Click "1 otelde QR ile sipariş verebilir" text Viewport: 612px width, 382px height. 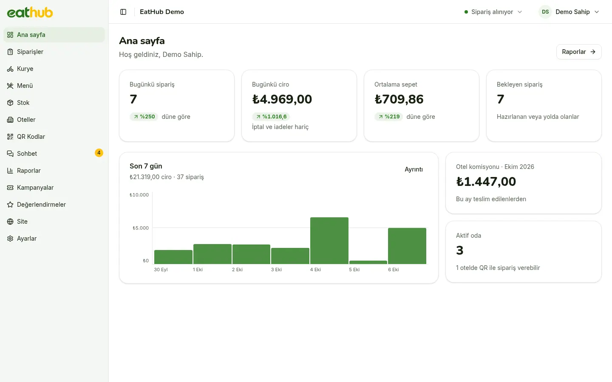(498, 268)
